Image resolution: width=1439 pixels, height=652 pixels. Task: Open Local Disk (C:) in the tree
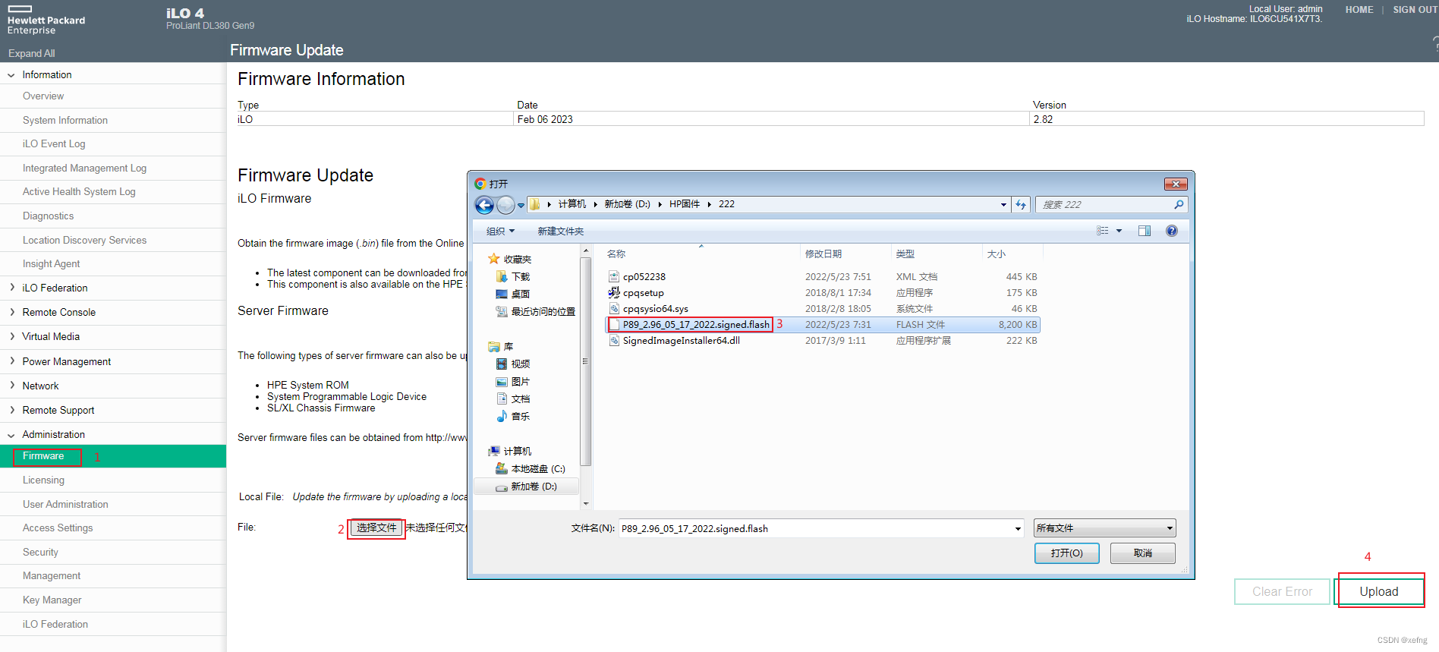(x=531, y=468)
